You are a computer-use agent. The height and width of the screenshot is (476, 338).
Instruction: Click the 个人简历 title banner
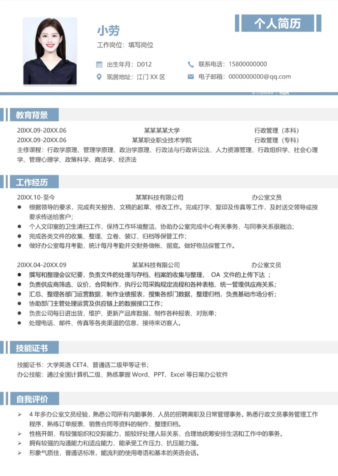coord(278,23)
